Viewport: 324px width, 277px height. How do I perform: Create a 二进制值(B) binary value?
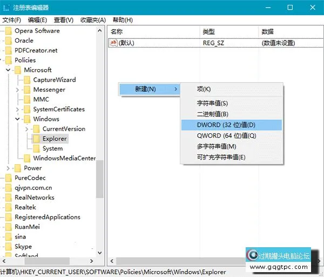[x=232, y=114]
